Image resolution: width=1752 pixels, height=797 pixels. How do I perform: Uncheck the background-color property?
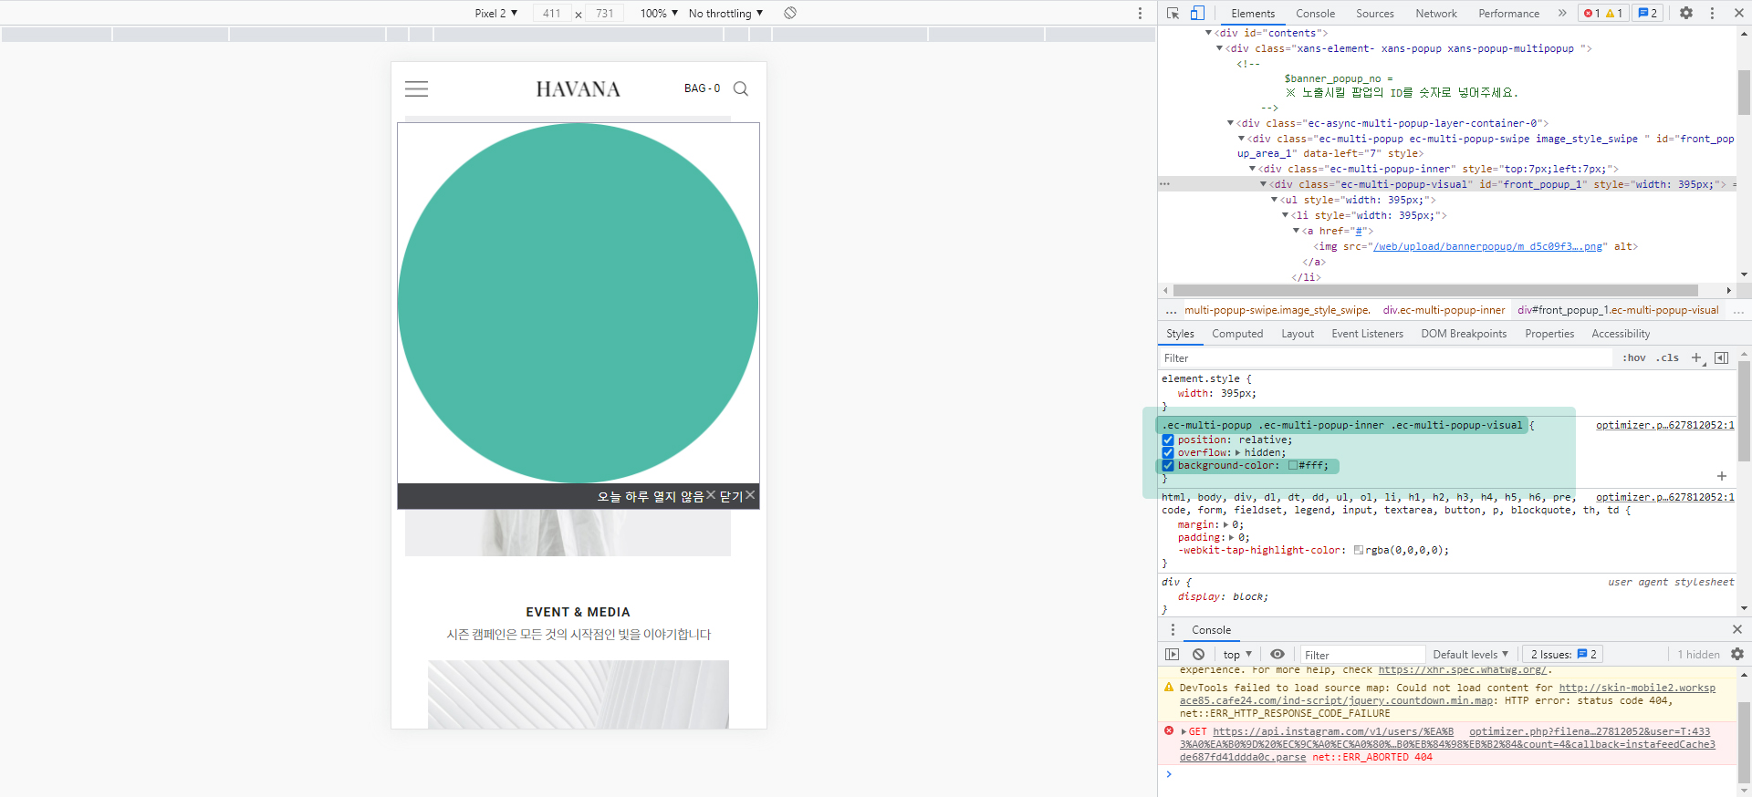(1168, 466)
